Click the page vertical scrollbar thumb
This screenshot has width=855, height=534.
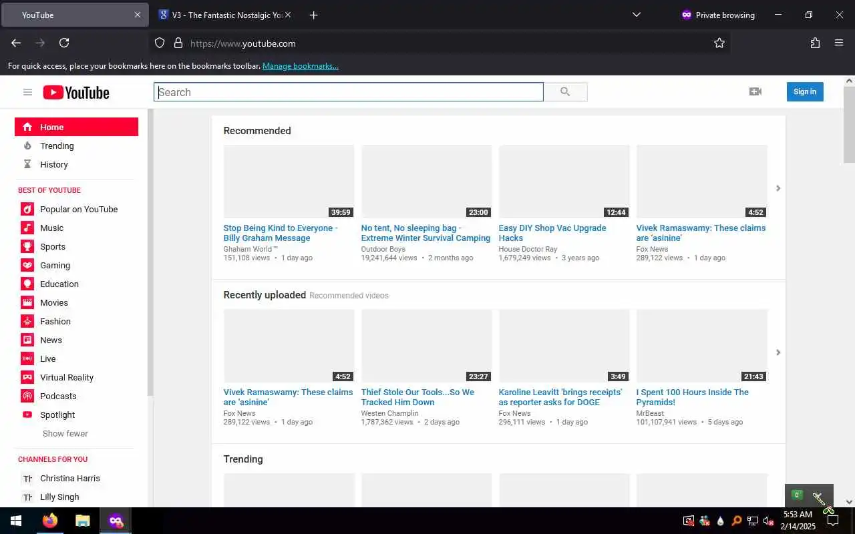(x=849, y=124)
